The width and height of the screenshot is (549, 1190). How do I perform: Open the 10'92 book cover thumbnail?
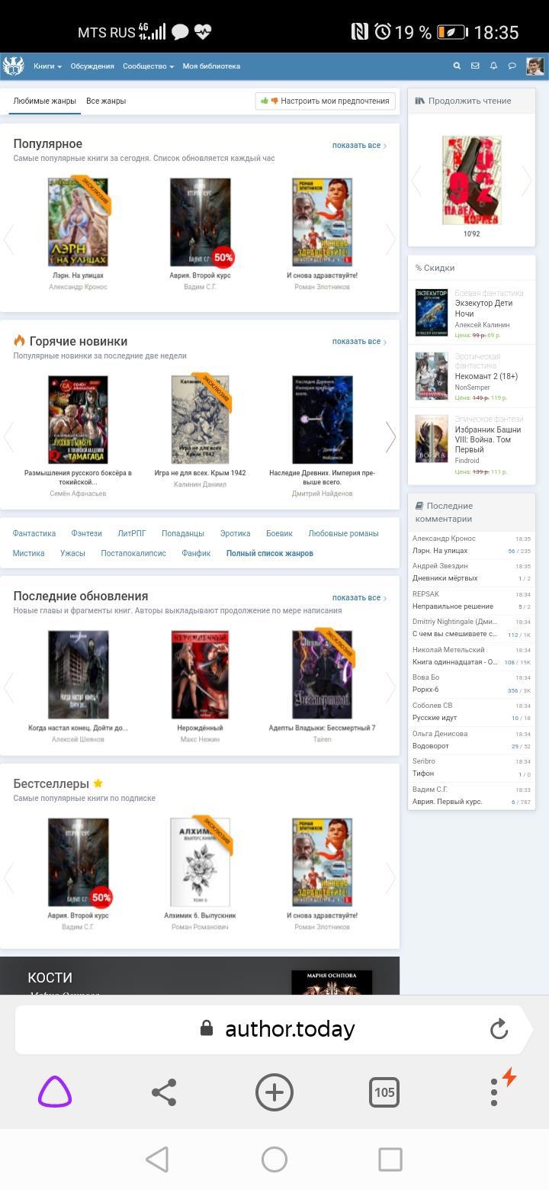point(471,181)
